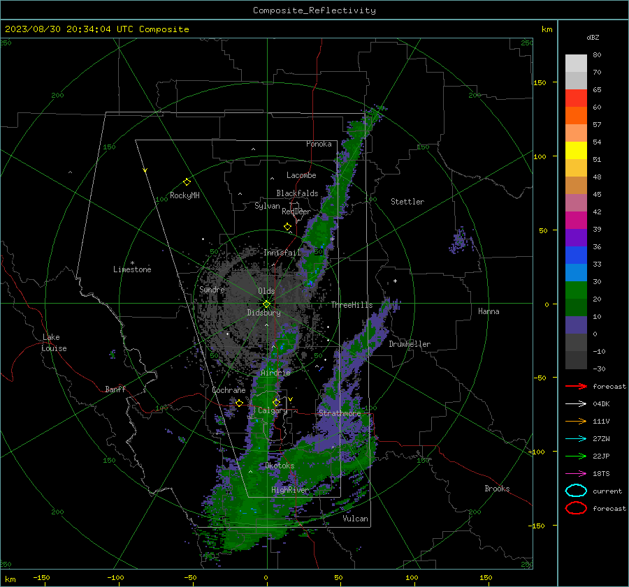Click the magenta 18TS arrow symbol
Screen dimensions: 629x587
576,474
